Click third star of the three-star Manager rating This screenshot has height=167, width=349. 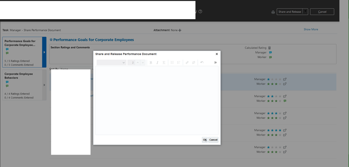click(x=276, y=113)
